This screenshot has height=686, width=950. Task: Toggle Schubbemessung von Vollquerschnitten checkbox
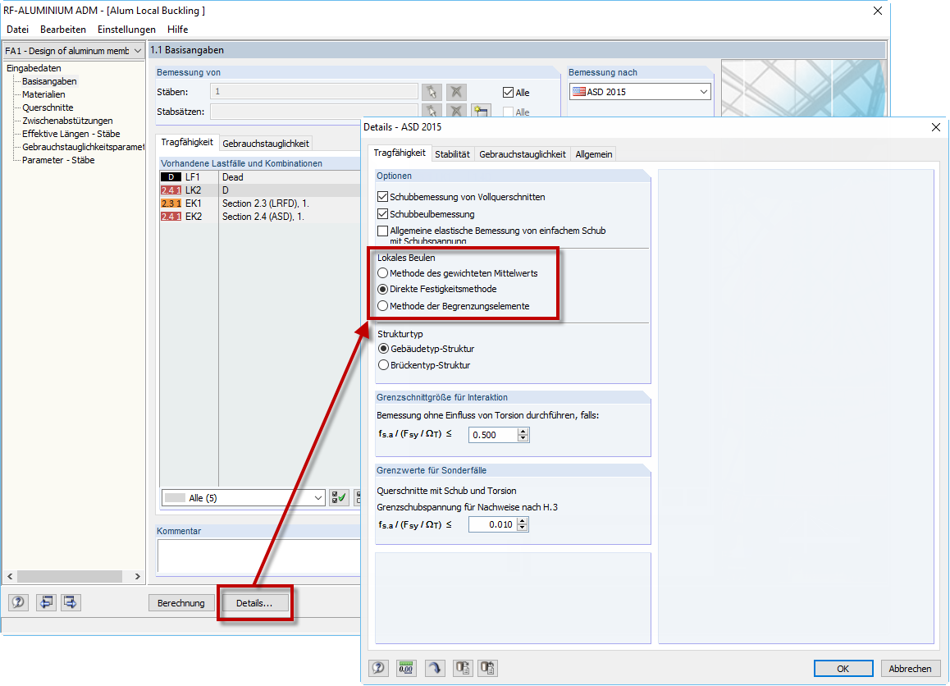(x=382, y=197)
